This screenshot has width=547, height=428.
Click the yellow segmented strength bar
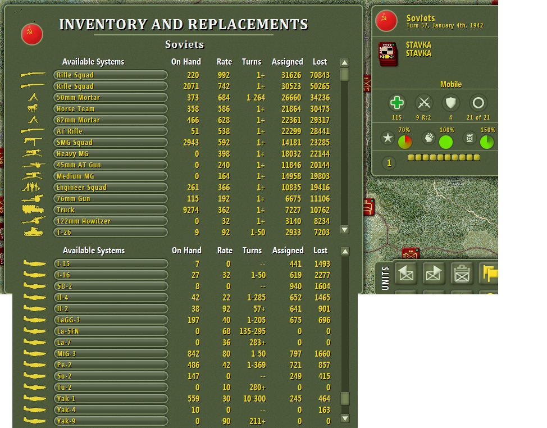click(x=444, y=157)
